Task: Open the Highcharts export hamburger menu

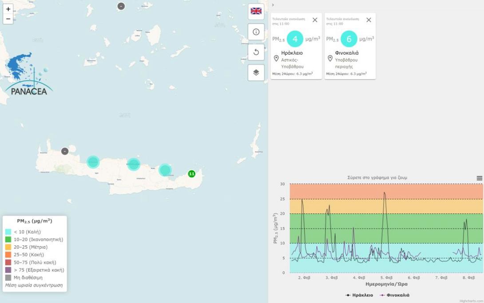Action: pyautogui.click(x=479, y=177)
